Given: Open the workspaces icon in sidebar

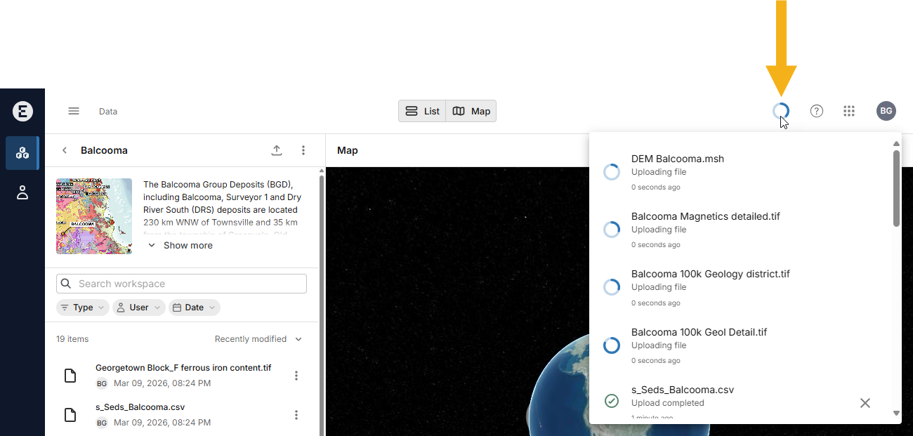Looking at the screenshot, I should [x=22, y=153].
